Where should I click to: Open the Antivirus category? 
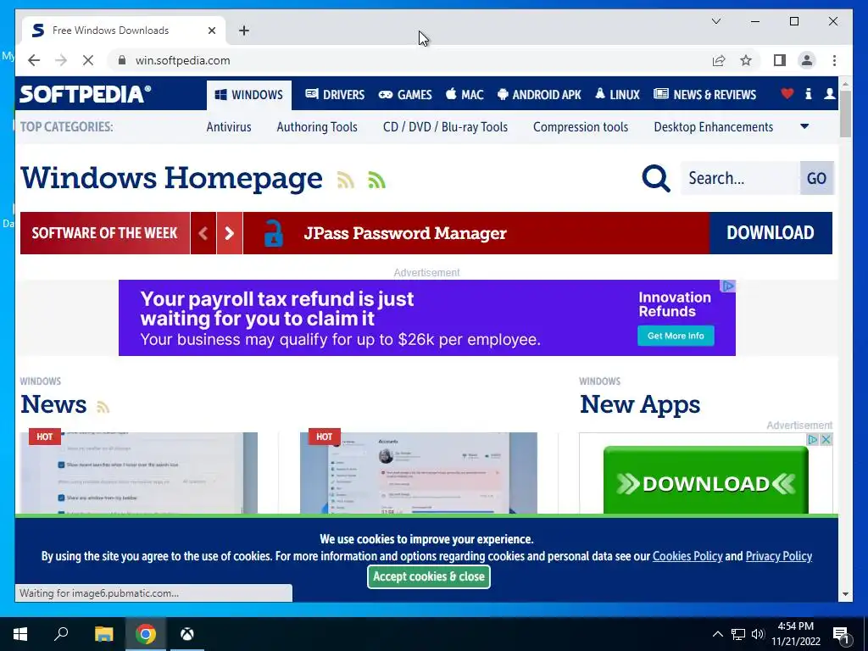click(229, 127)
